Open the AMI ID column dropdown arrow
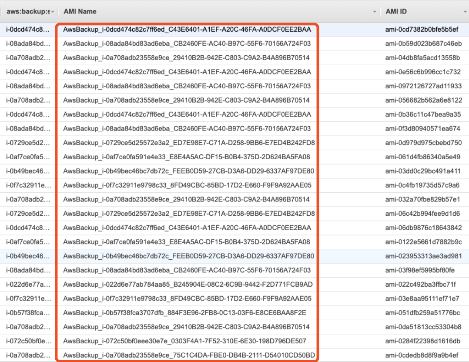The image size is (469, 362). coord(466,12)
